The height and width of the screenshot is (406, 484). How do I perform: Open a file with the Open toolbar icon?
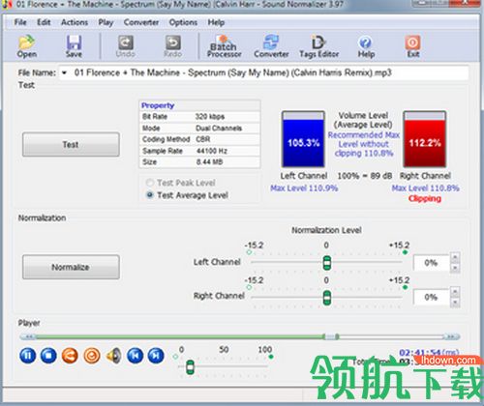27,46
